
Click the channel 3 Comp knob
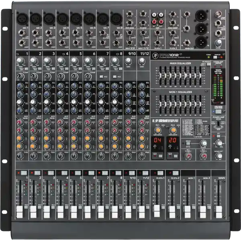pyautogui.click(x=47, y=76)
